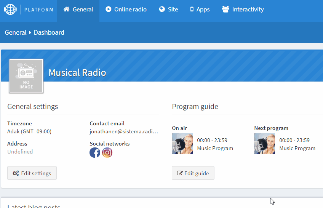Click the Musical Radio title

pyautogui.click(x=77, y=73)
